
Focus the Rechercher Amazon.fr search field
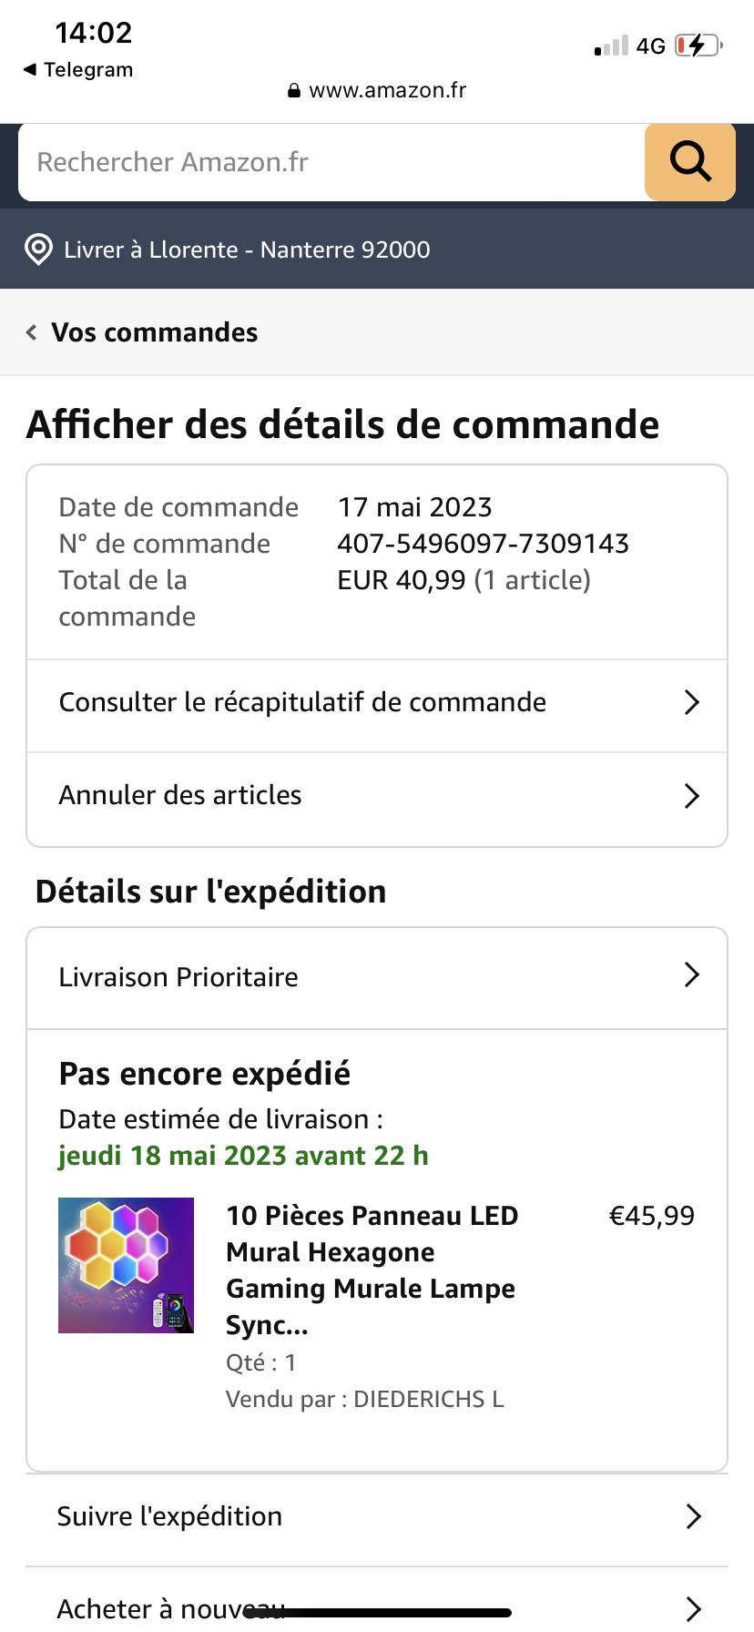point(328,162)
